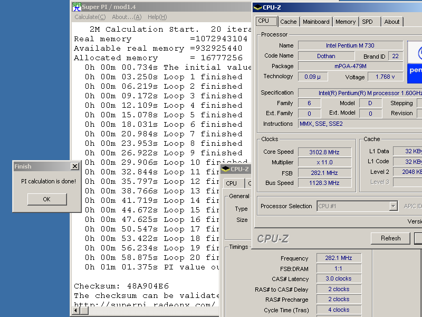Screen dimensions: 422x317
Task: Click the Cycle Time (Tras) 4 clocks value
Action: (x=339, y=310)
